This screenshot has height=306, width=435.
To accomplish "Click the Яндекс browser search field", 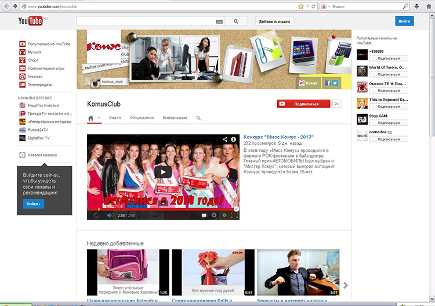I will pos(366,6).
